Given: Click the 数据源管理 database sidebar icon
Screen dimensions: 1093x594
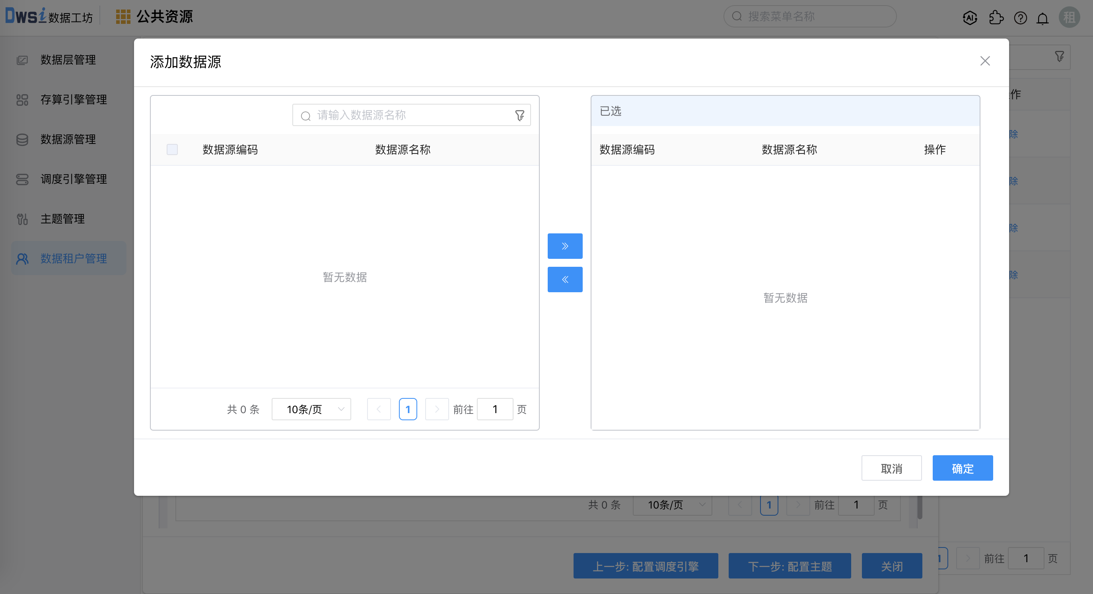Looking at the screenshot, I should click(x=21, y=140).
